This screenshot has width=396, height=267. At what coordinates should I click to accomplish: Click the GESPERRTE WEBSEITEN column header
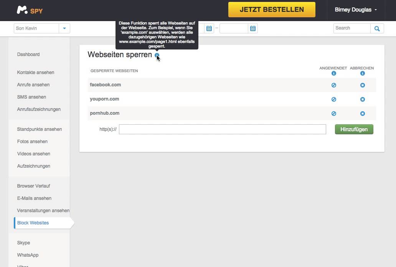pyautogui.click(x=114, y=71)
